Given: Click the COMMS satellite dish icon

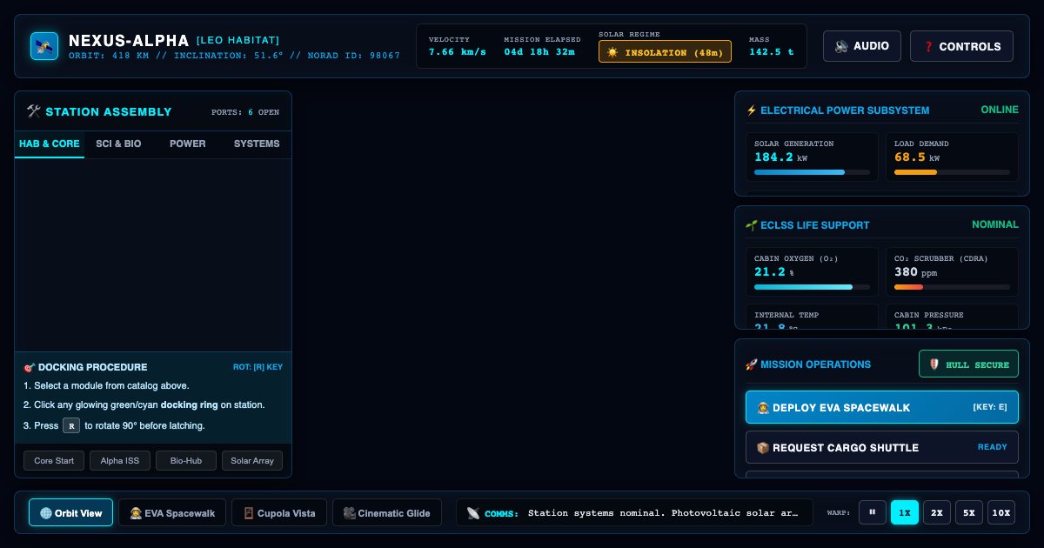Looking at the screenshot, I should pyautogui.click(x=473, y=513).
